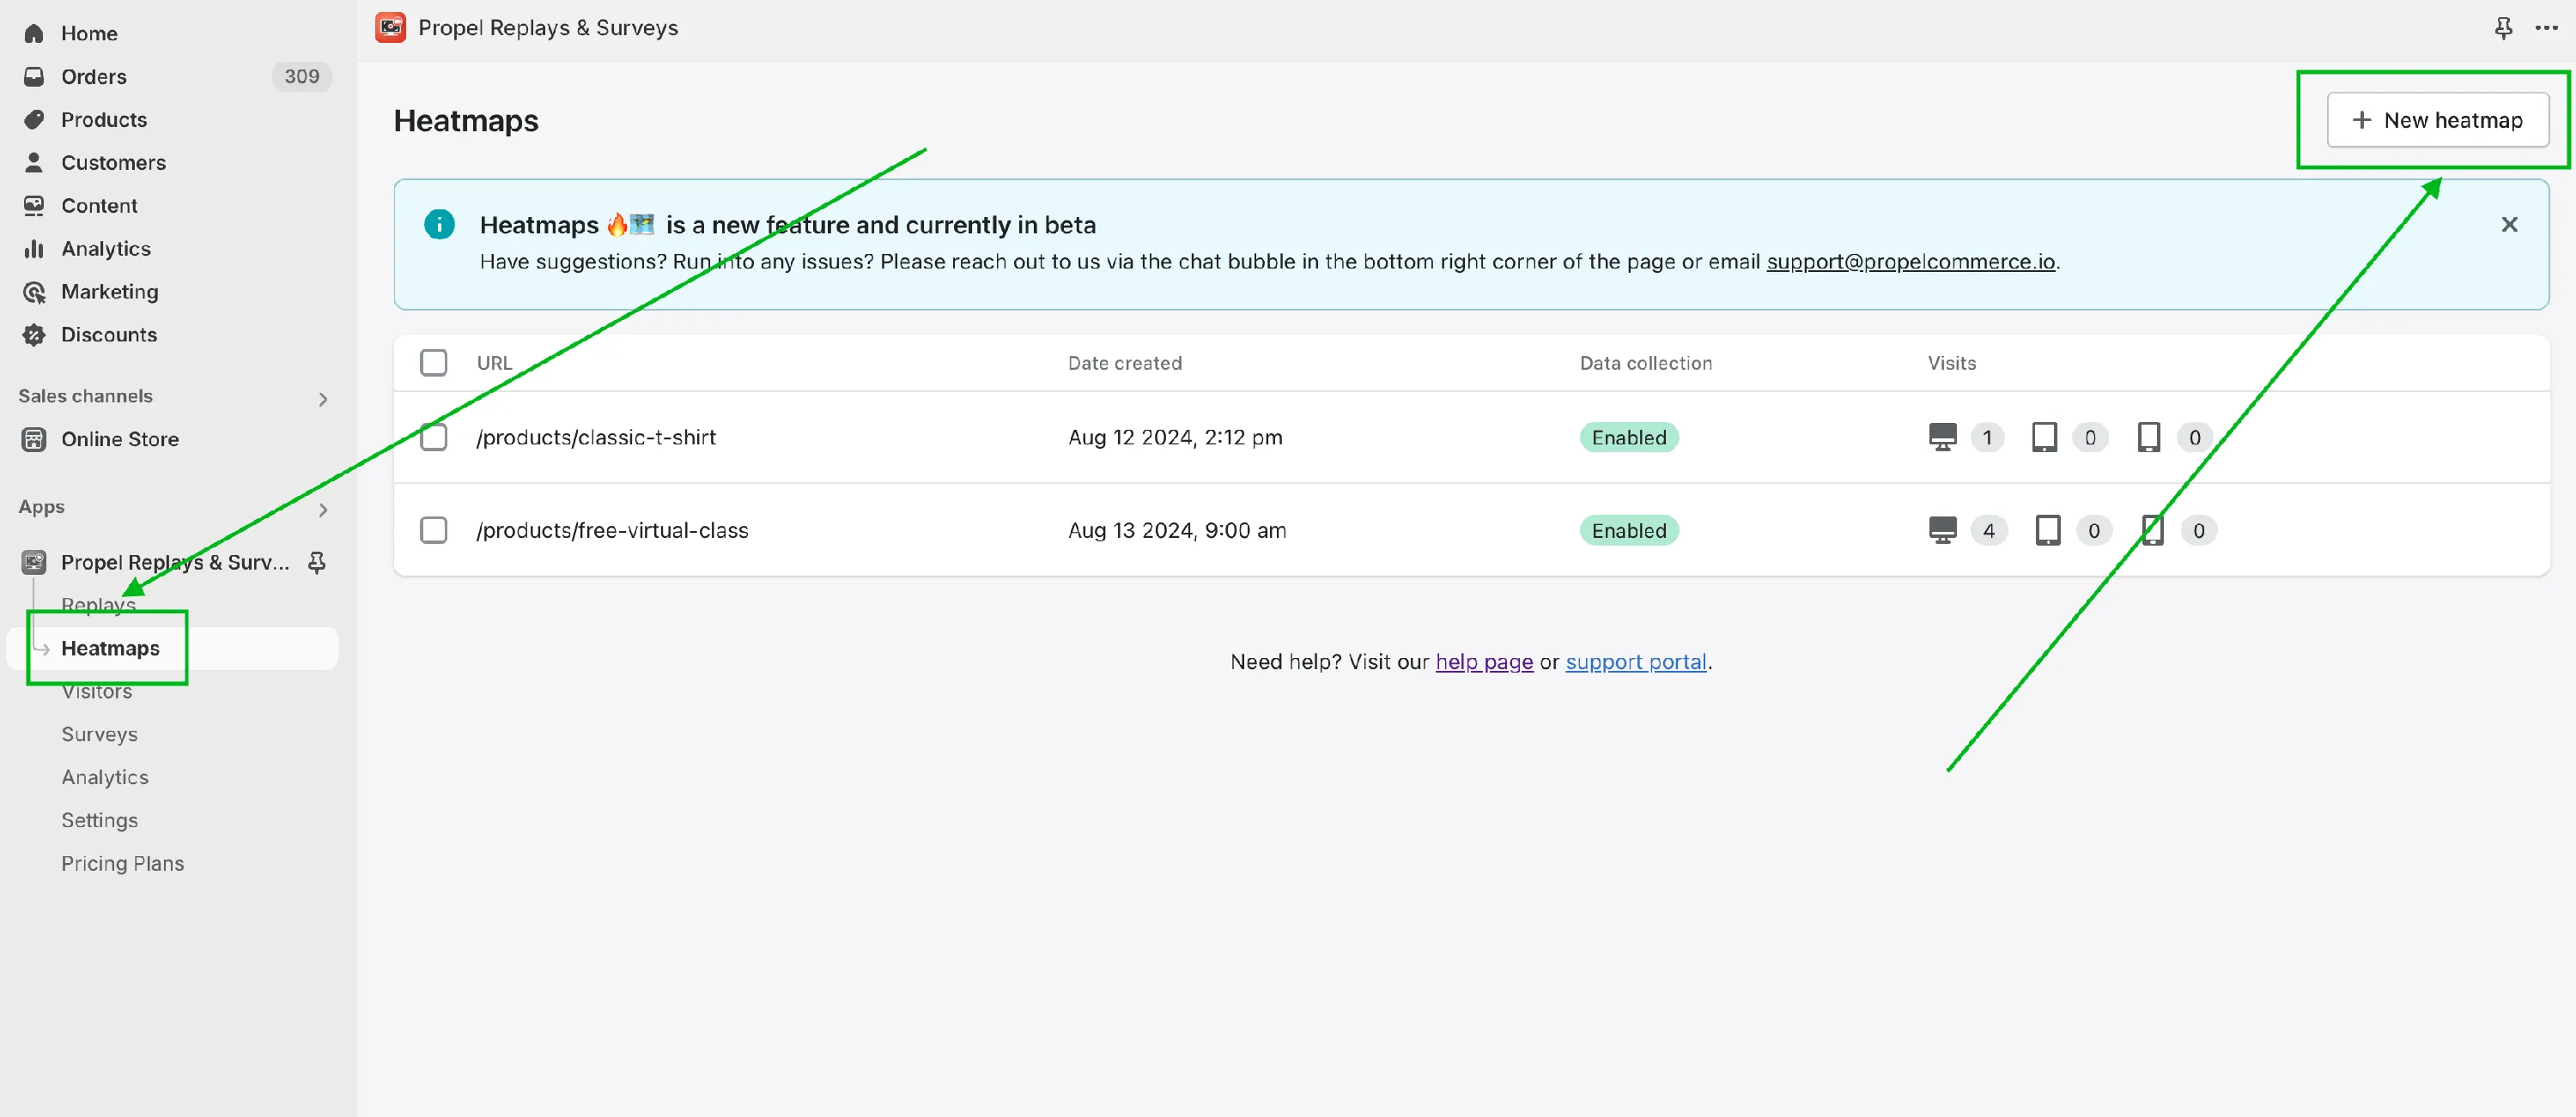The height and width of the screenshot is (1117, 2576).
Task: Click the support@propelcommerce.io email link
Action: pos(1910,261)
